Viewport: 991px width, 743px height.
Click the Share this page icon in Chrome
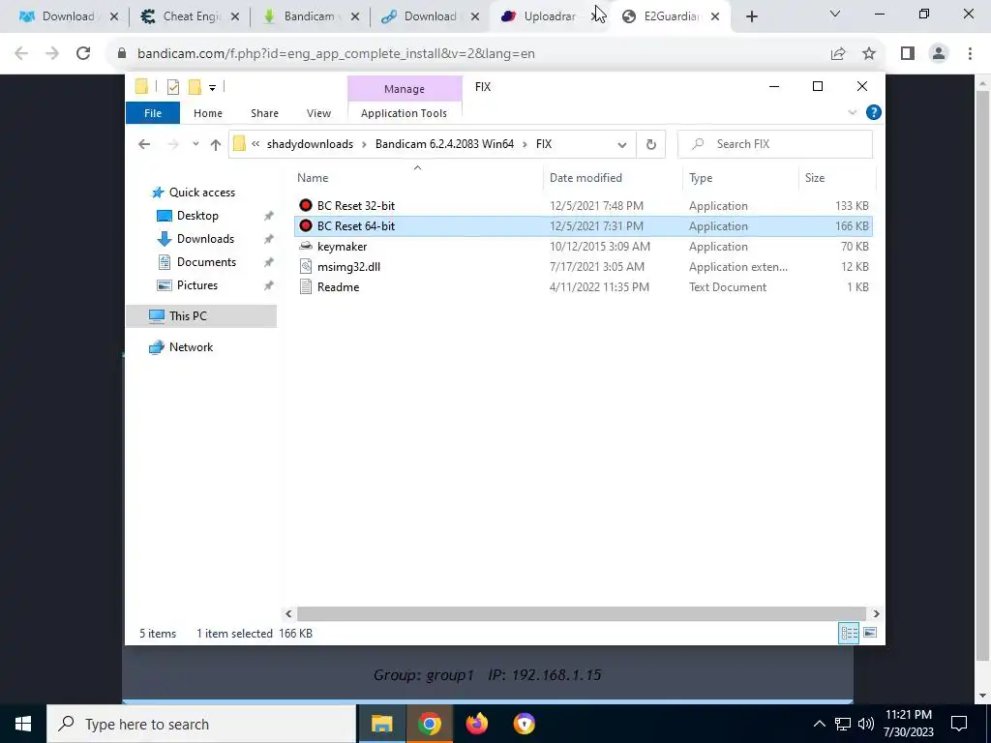(838, 54)
